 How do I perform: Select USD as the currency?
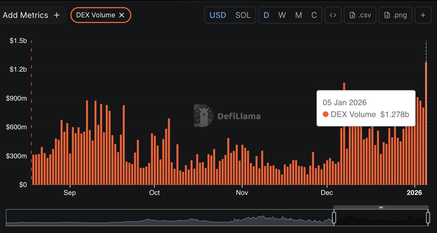point(218,15)
